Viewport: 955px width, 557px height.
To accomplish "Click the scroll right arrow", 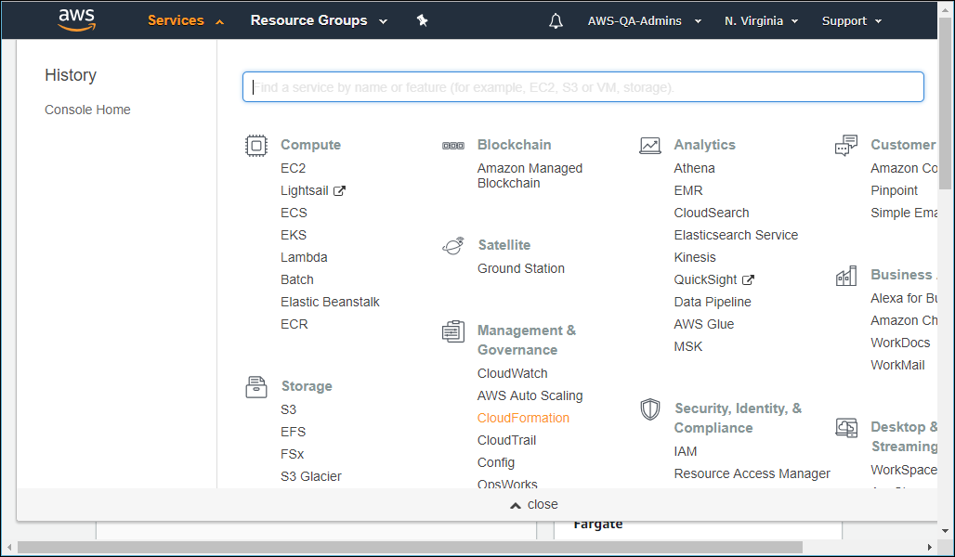I will click(929, 547).
